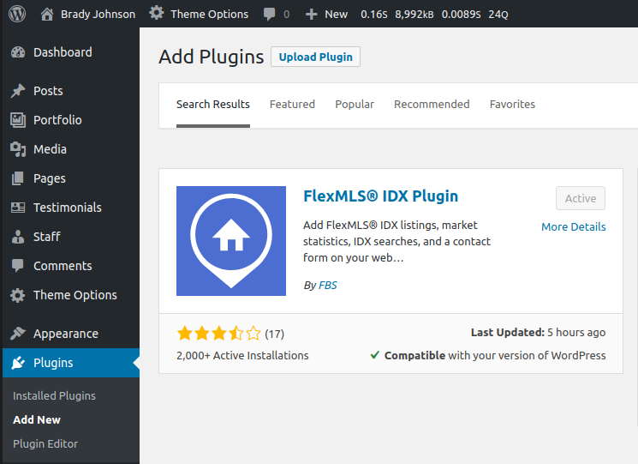
Task: Click the FlexMLS plugin house thumbnail
Action: (231, 241)
